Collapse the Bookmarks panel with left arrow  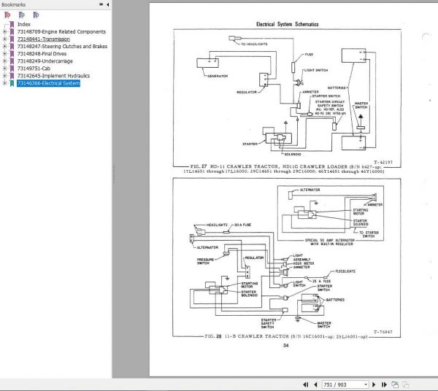108,4
